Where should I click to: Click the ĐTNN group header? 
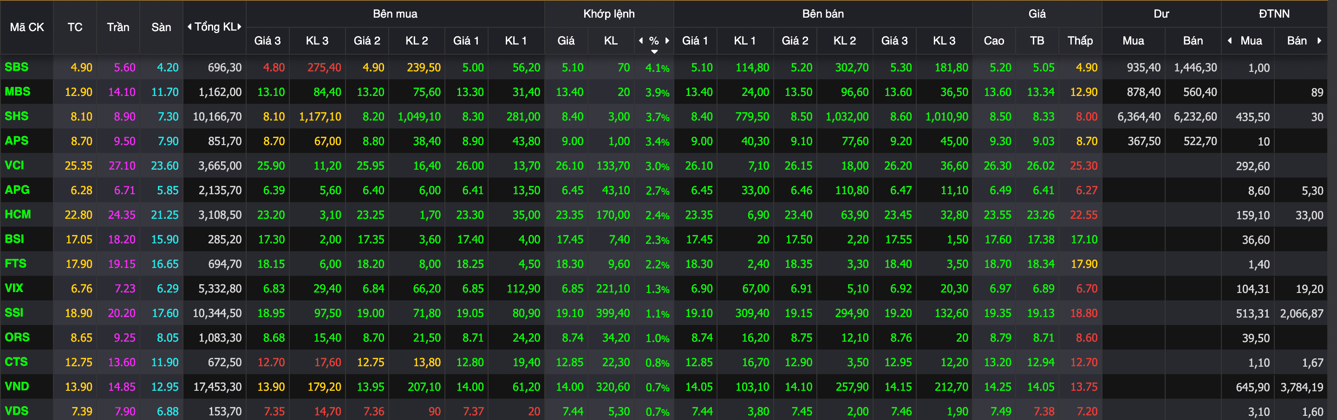coord(1274,14)
